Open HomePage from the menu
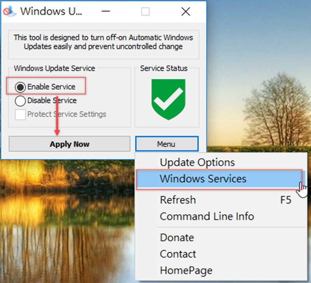This screenshot has height=283, width=311. point(221,271)
